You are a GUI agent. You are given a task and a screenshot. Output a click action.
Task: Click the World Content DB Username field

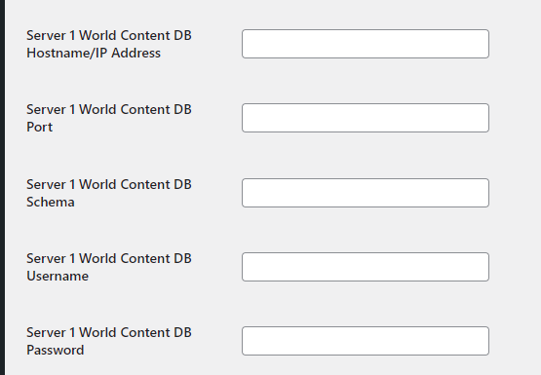(x=366, y=267)
